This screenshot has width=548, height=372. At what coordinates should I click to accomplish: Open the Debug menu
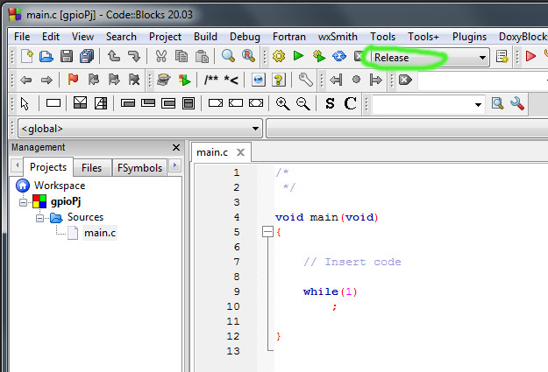click(245, 37)
